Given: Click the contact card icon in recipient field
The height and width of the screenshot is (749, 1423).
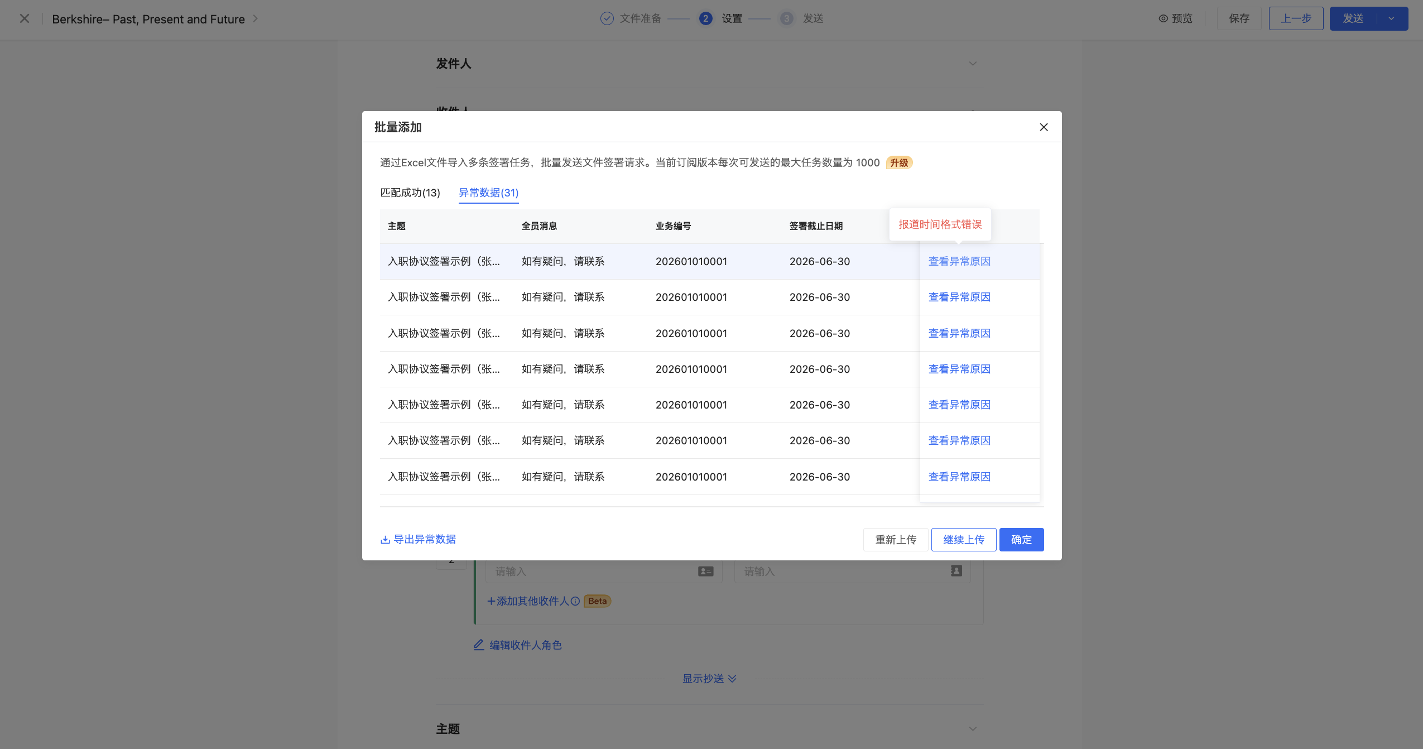Looking at the screenshot, I should tap(705, 572).
